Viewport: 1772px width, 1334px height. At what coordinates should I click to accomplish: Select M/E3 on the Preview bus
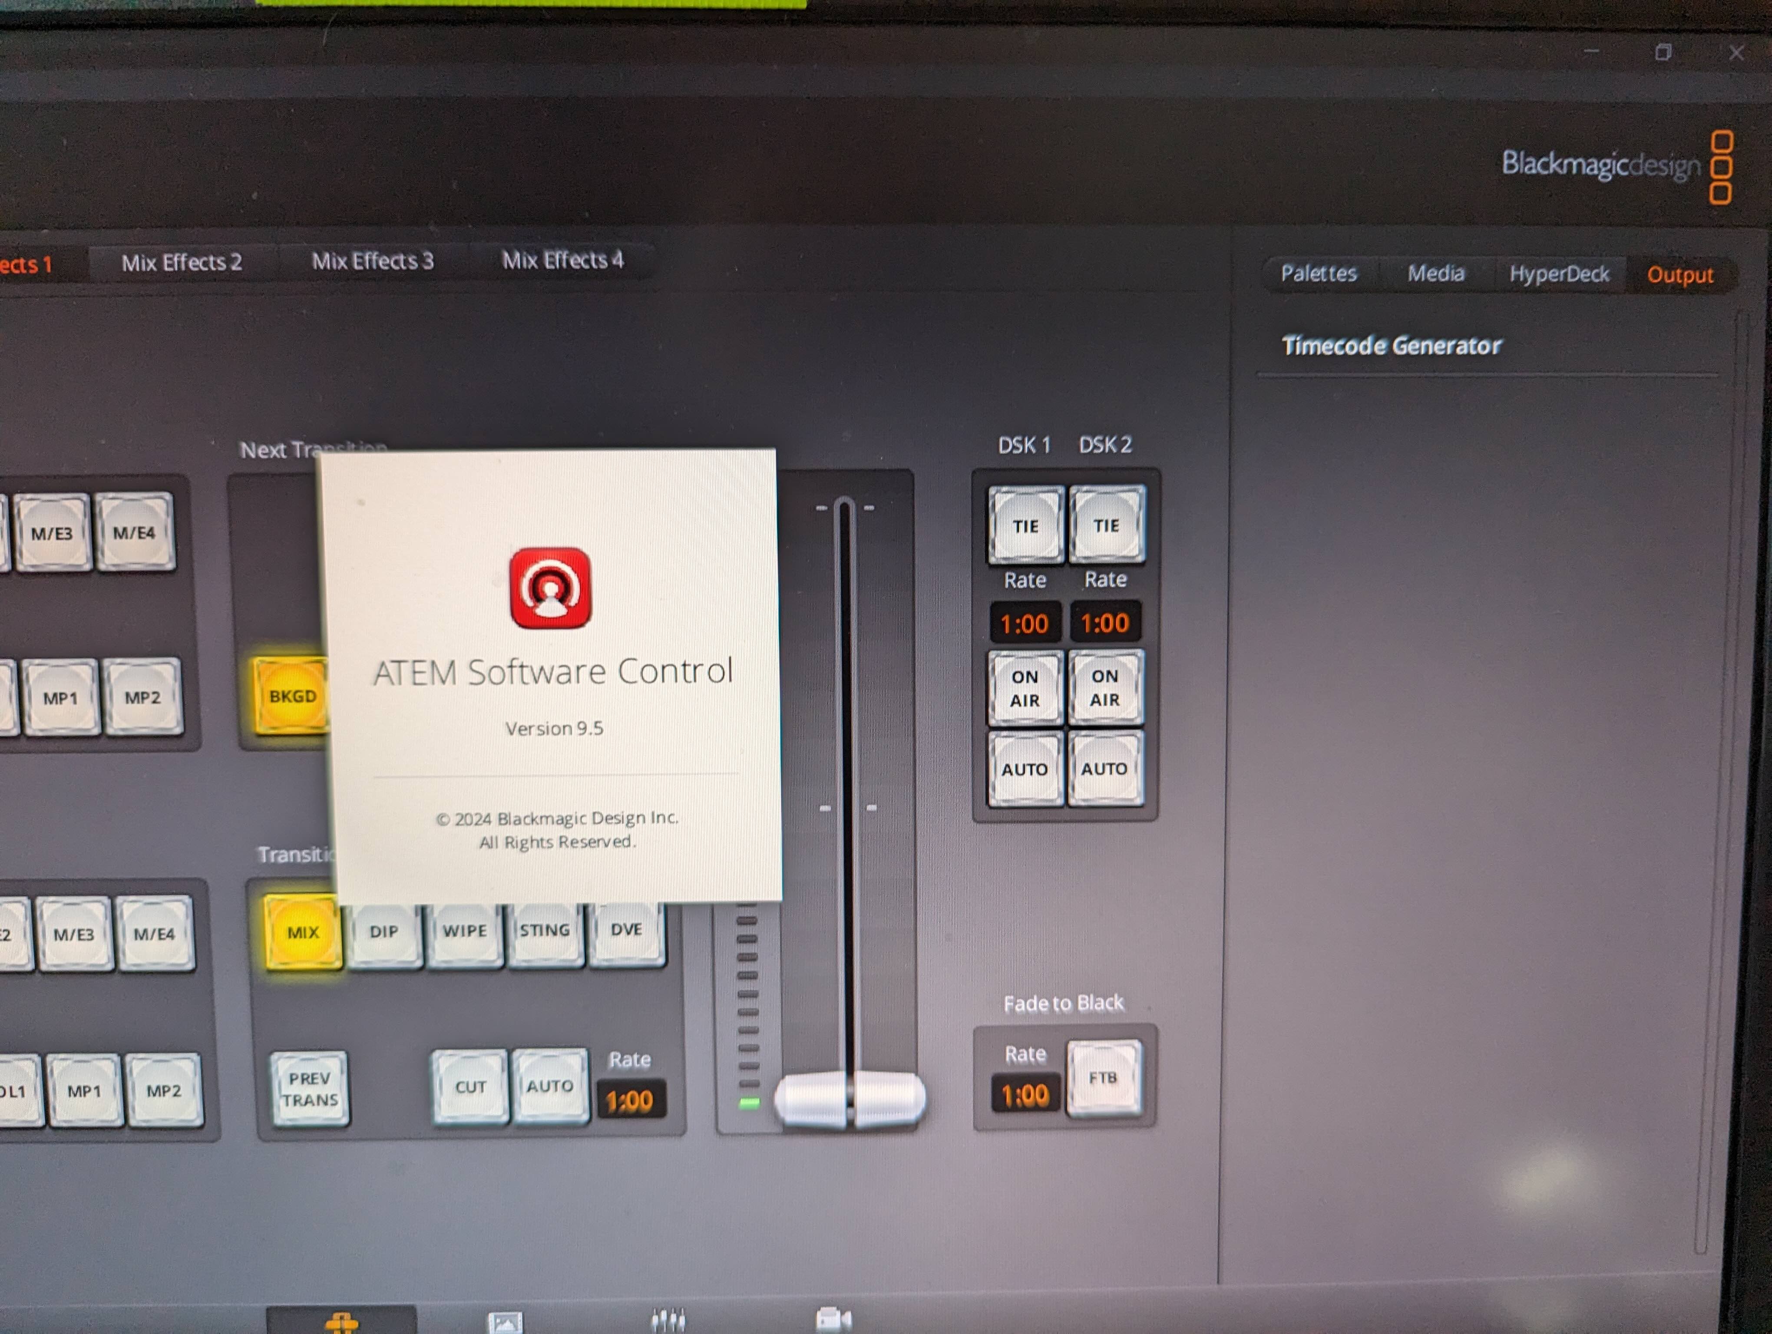pos(75,934)
